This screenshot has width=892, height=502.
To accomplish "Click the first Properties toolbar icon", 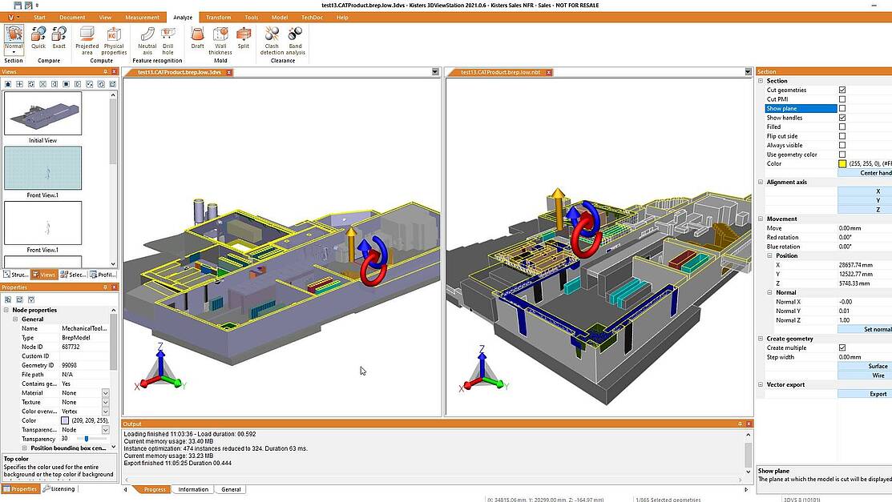I will 8,299.
